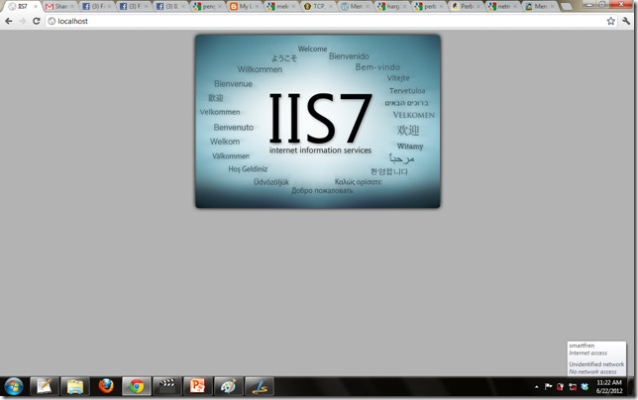This screenshot has height=400, width=638.
Task: Open the Windows Start menu
Action: (14, 386)
